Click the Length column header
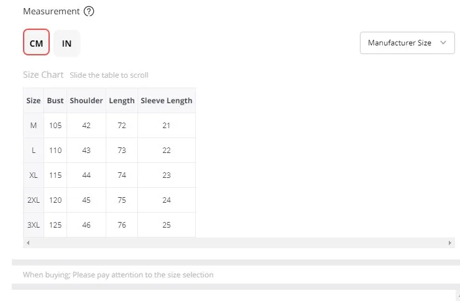This screenshot has height=301, width=460. pyautogui.click(x=122, y=101)
